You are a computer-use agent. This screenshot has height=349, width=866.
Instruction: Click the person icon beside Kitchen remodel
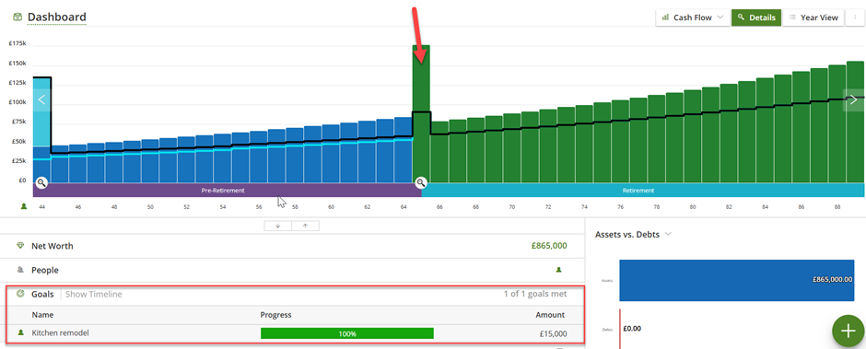[x=21, y=333]
